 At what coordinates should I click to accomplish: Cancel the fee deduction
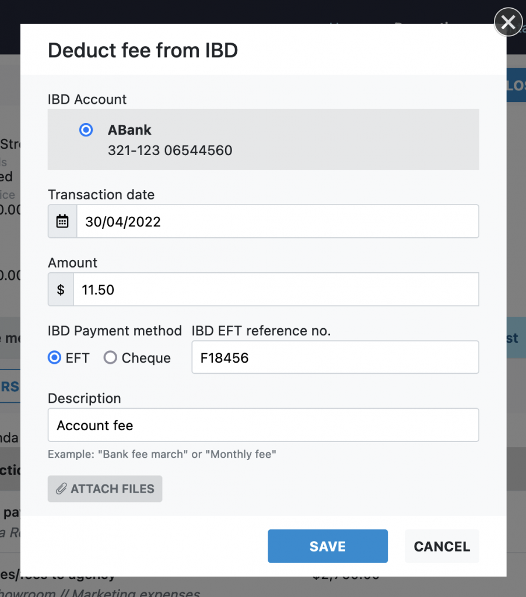pyautogui.click(x=441, y=546)
